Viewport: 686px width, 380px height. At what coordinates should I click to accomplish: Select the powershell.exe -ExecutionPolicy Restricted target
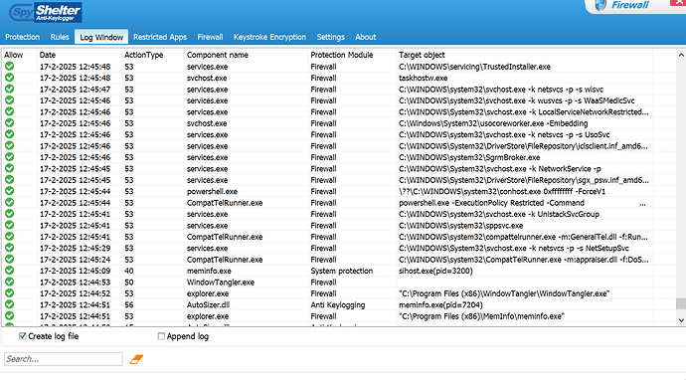(x=492, y=203)
